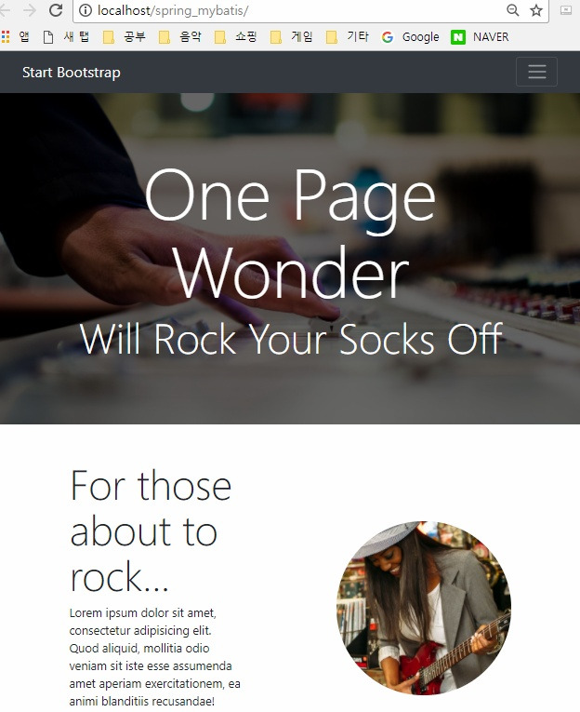View site info icon beside localhost URL
The width and height of the screenshot is (580, 712).
point(86,10)
